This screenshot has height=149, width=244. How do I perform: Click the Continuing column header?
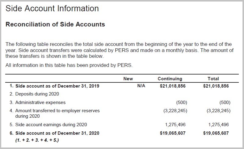pos(170,79)
